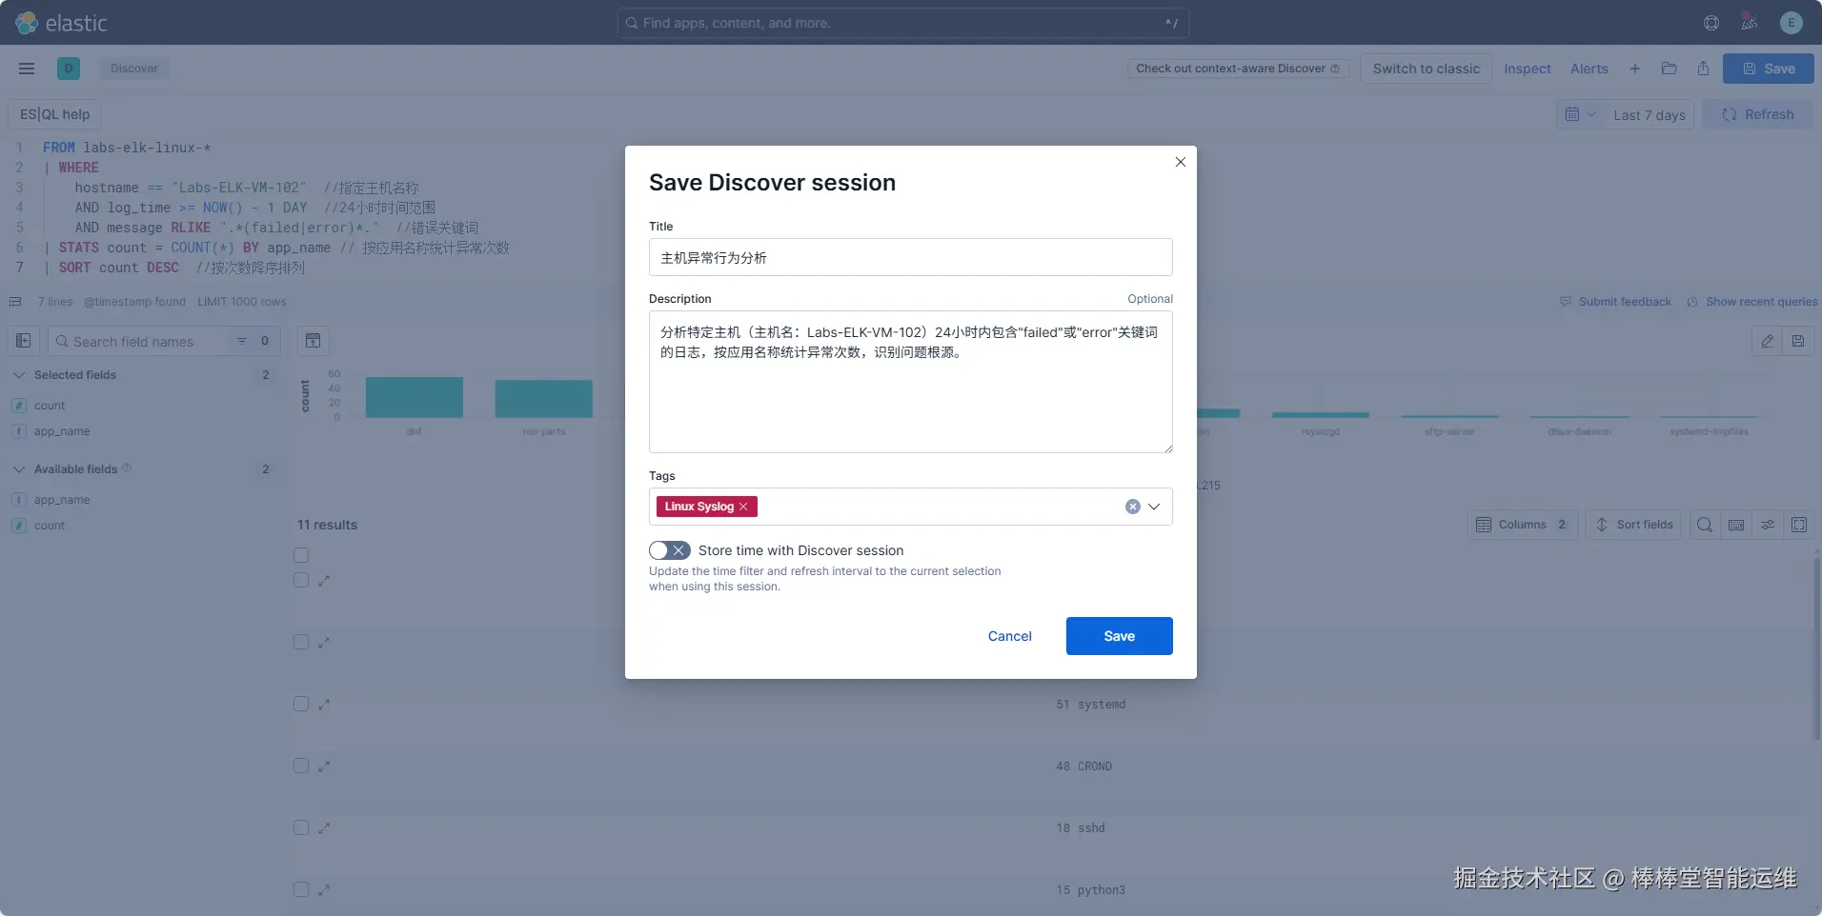This screenshot has height=916, width=1822.
Task: Edit the visualization with pencil icon
Action: 1768,341
